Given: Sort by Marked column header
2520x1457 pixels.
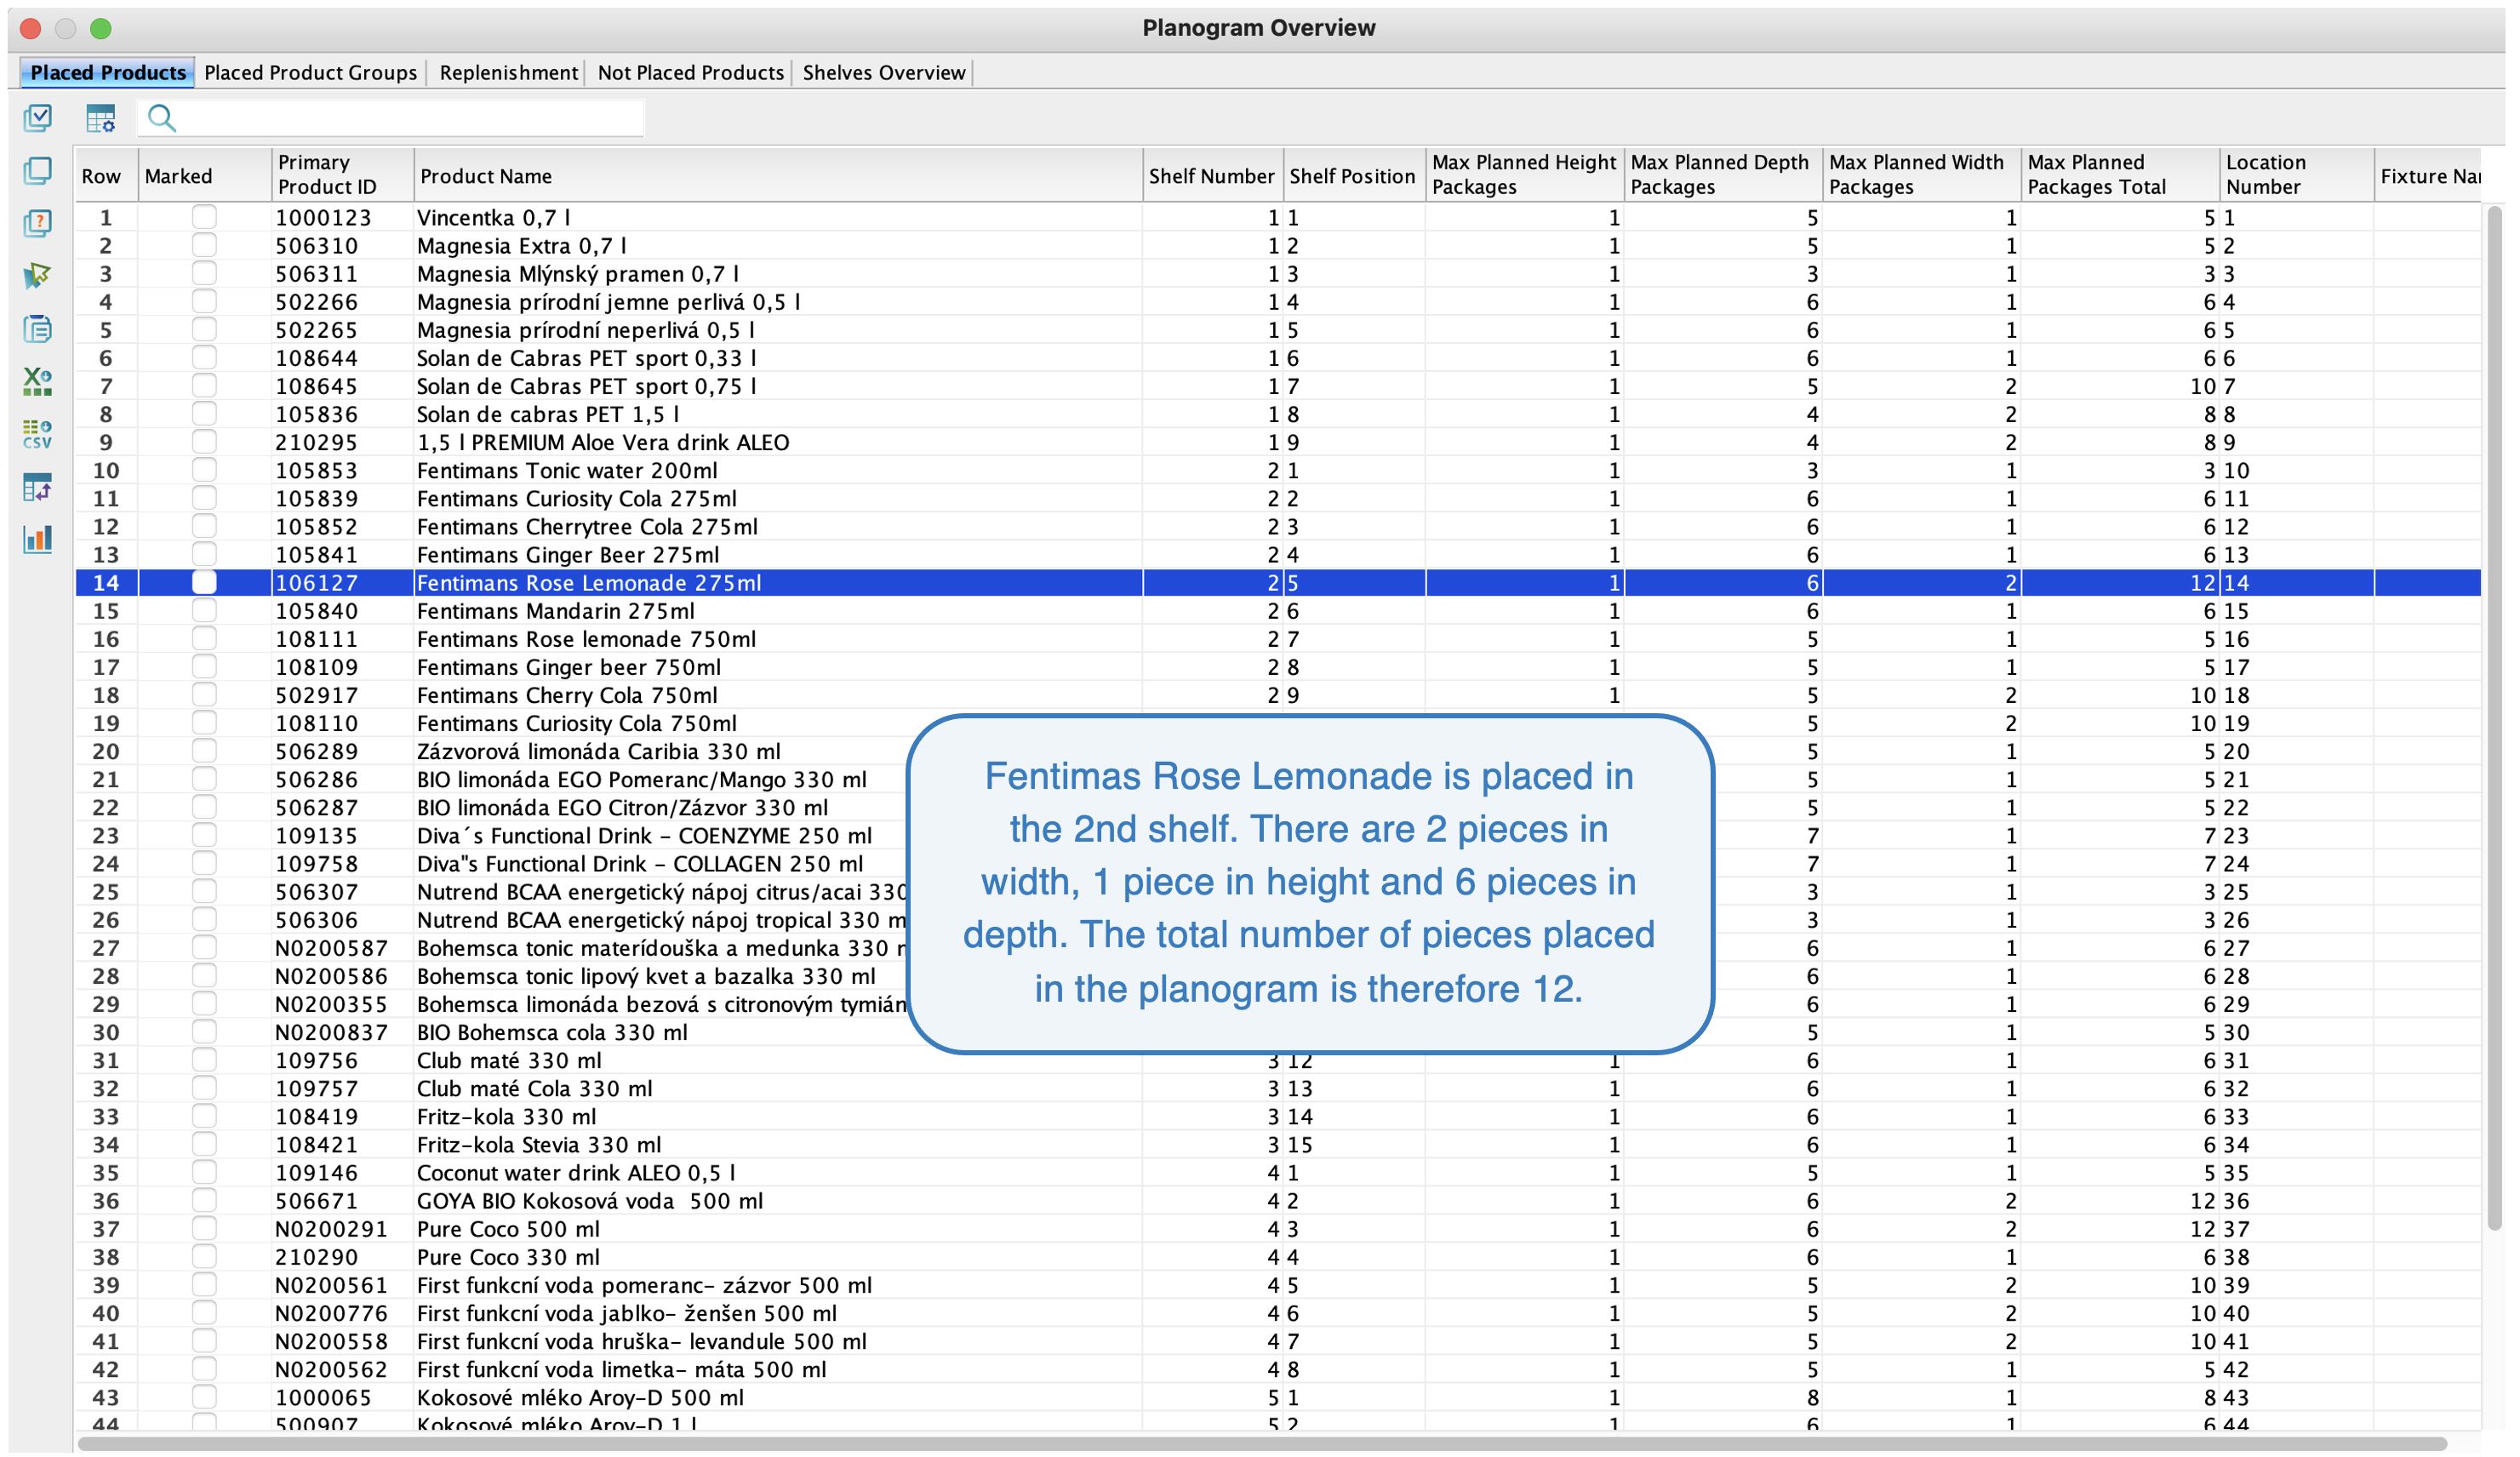Looking at the screenshot, I should (x=204, y=175).
